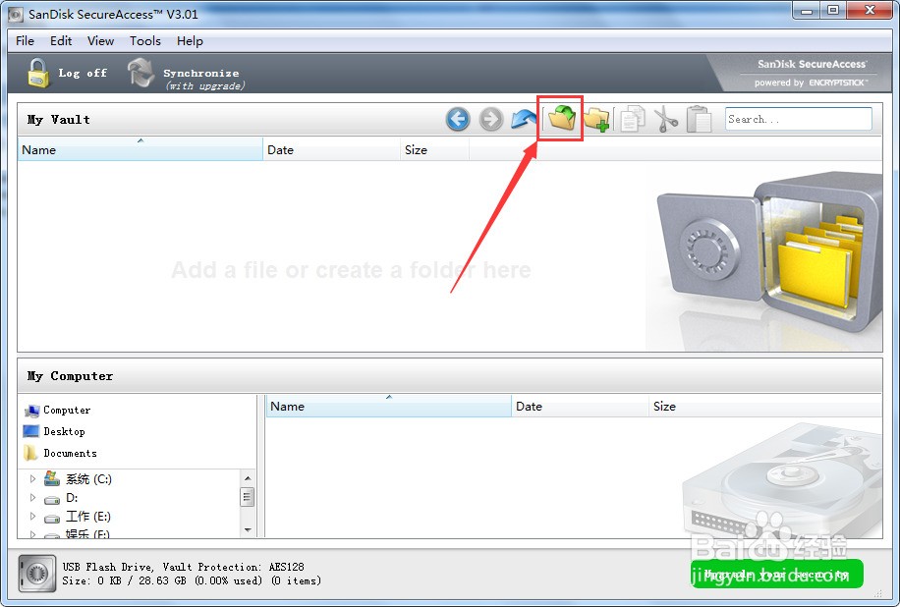The image size is (900, 607).
Task: Click Synchronize with upgrade
Action: [x=186, y=74]
